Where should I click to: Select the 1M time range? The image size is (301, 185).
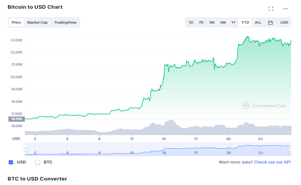point(211,22)
